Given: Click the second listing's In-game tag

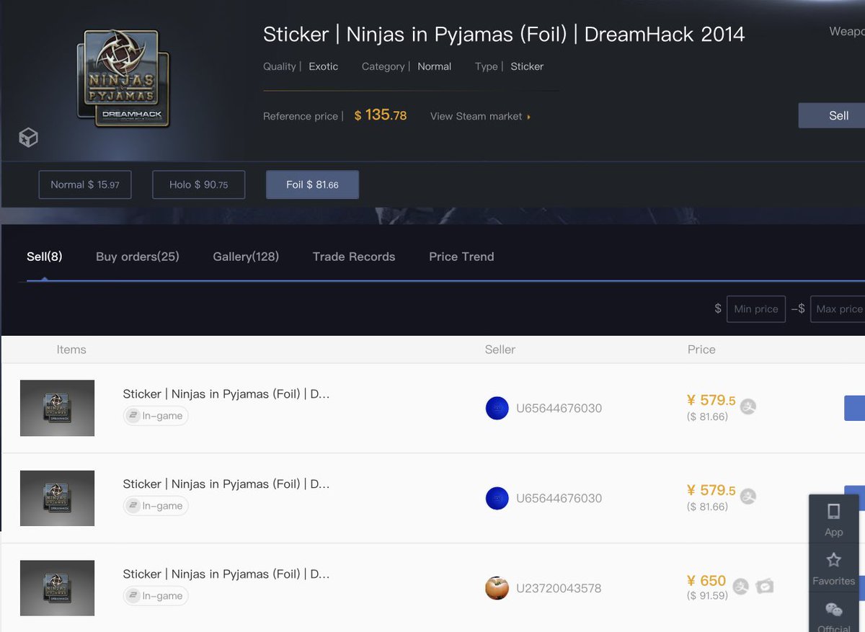Looking at the screenshot, I should click(x=155, y=506).
